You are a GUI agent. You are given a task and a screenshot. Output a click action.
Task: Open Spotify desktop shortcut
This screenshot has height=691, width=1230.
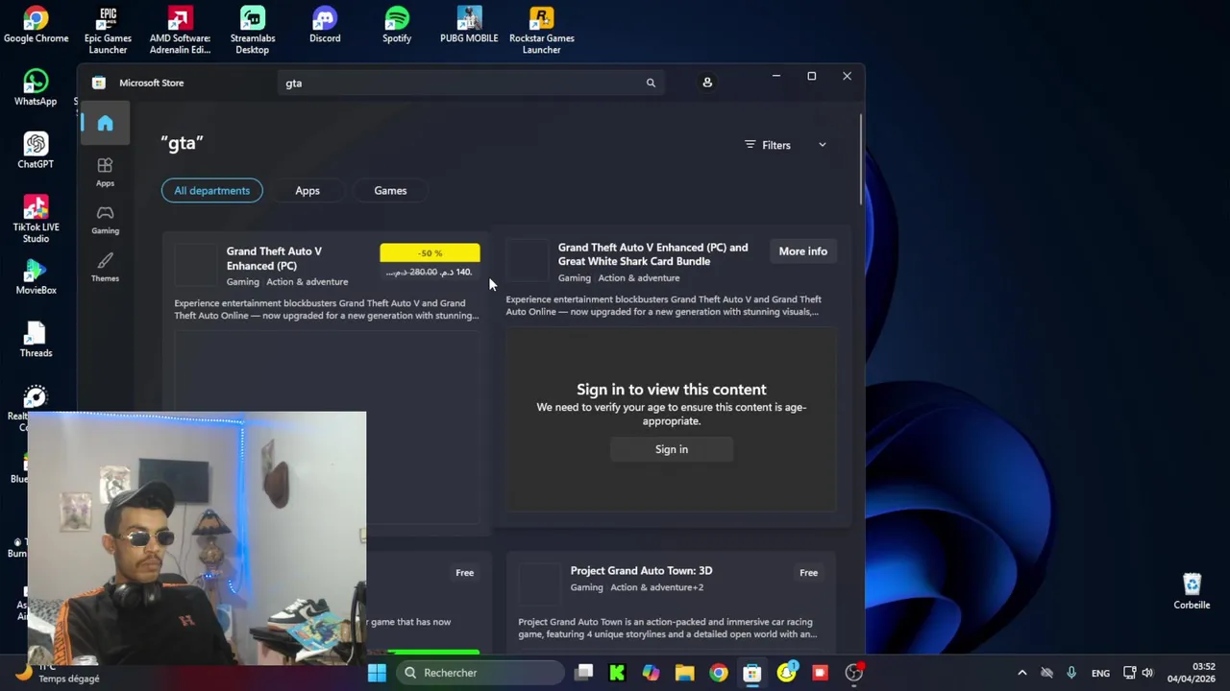397,26
